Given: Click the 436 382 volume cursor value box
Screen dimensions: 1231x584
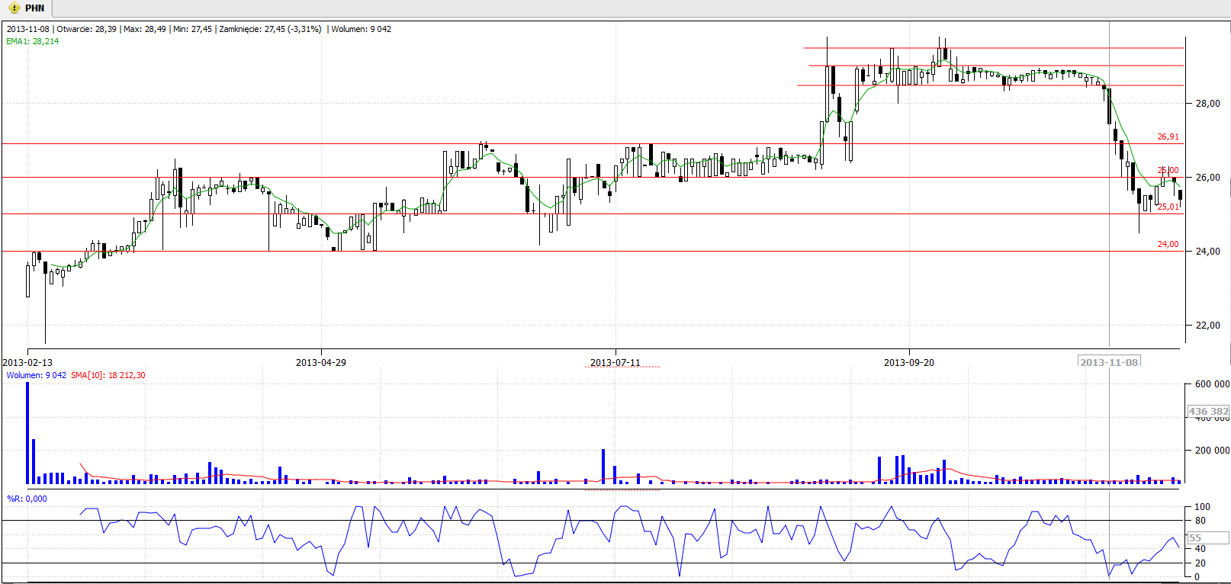Looking at the screenshot, I should (1209, 411).
